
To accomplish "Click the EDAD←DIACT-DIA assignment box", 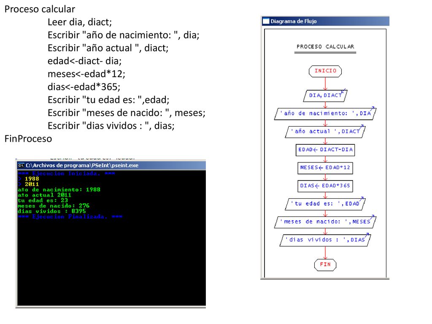I will pos(325,150).
